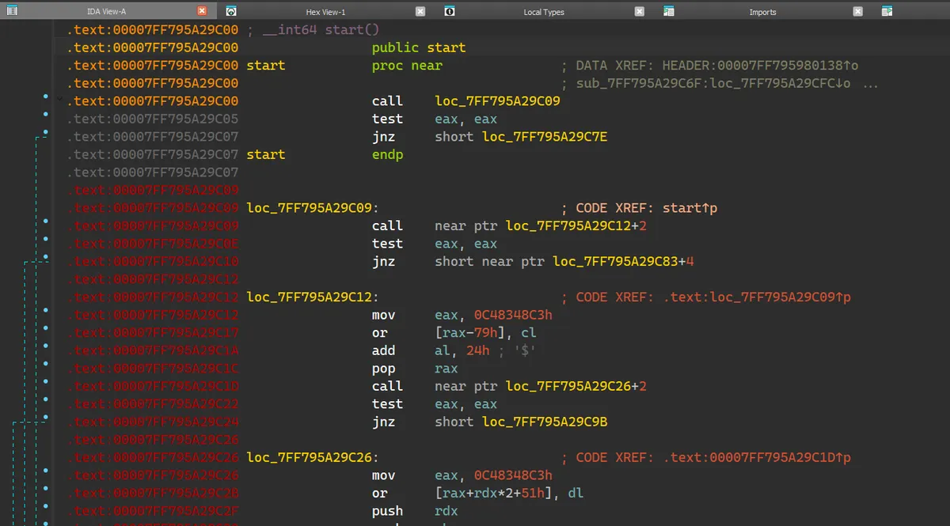Image resolution: width=950 pixels, height=526 pixels.
Task: Click operand [rax-79h] in or instruction
Action: [x=470, y=332]
